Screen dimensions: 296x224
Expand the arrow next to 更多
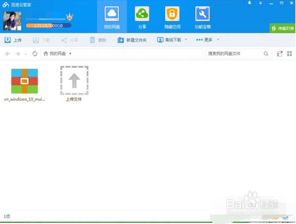(218, 39)
